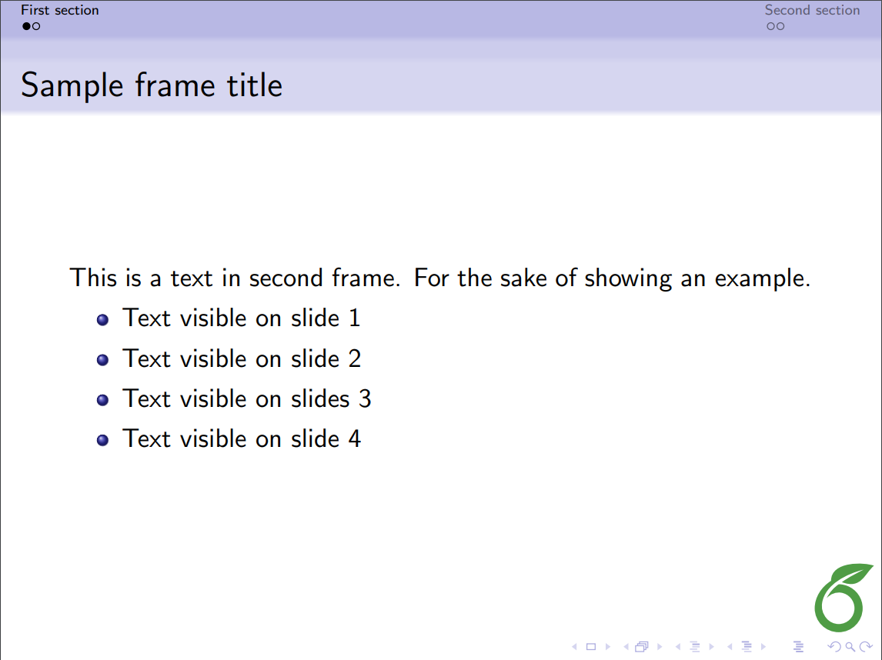Screen dimensions: 882x660
Task: Click the go forward curved arrow
Action: click(865, 647)
